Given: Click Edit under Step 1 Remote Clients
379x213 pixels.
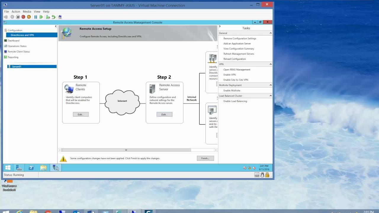Looking at the screenshot, I should [x=81, y=114].
